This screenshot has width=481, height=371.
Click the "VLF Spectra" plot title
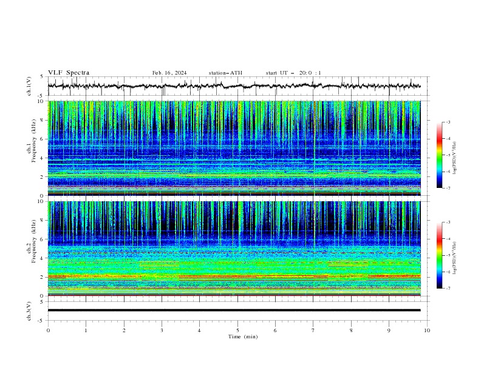[69, 73]
